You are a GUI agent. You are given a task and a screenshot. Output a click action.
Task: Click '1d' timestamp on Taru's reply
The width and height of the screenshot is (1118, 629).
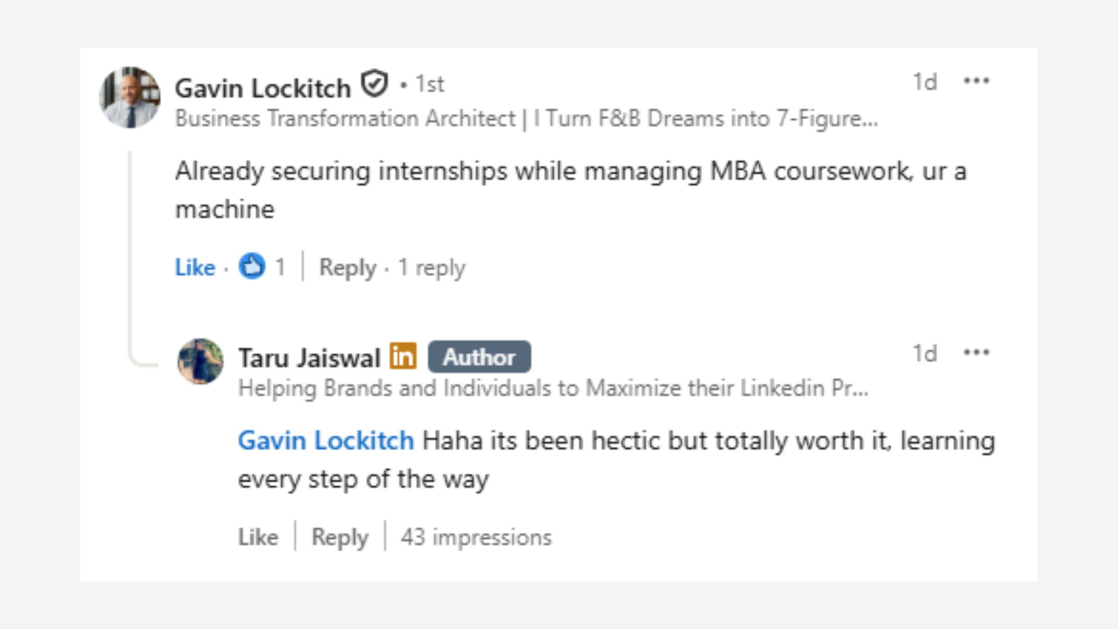click(924, 352)
